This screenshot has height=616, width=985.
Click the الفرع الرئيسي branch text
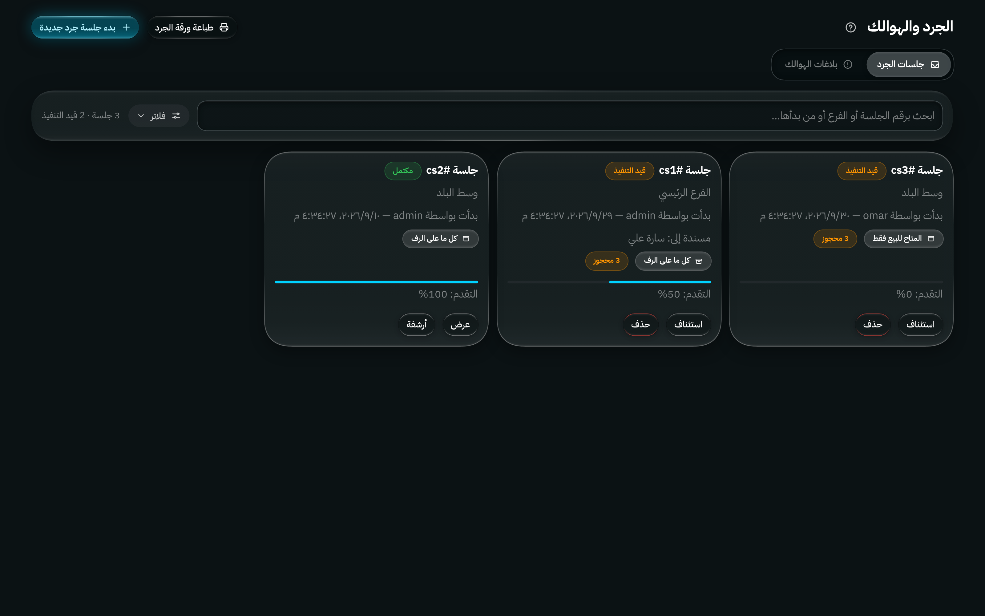tap(684, 193)
